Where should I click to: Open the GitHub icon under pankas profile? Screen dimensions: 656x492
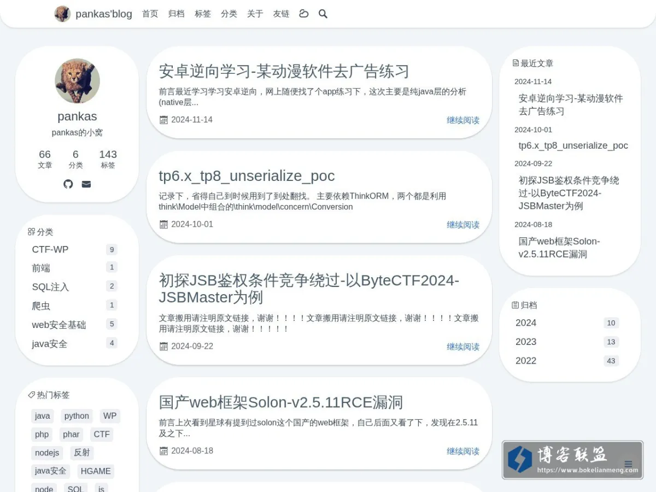click(x=68, y=184)
